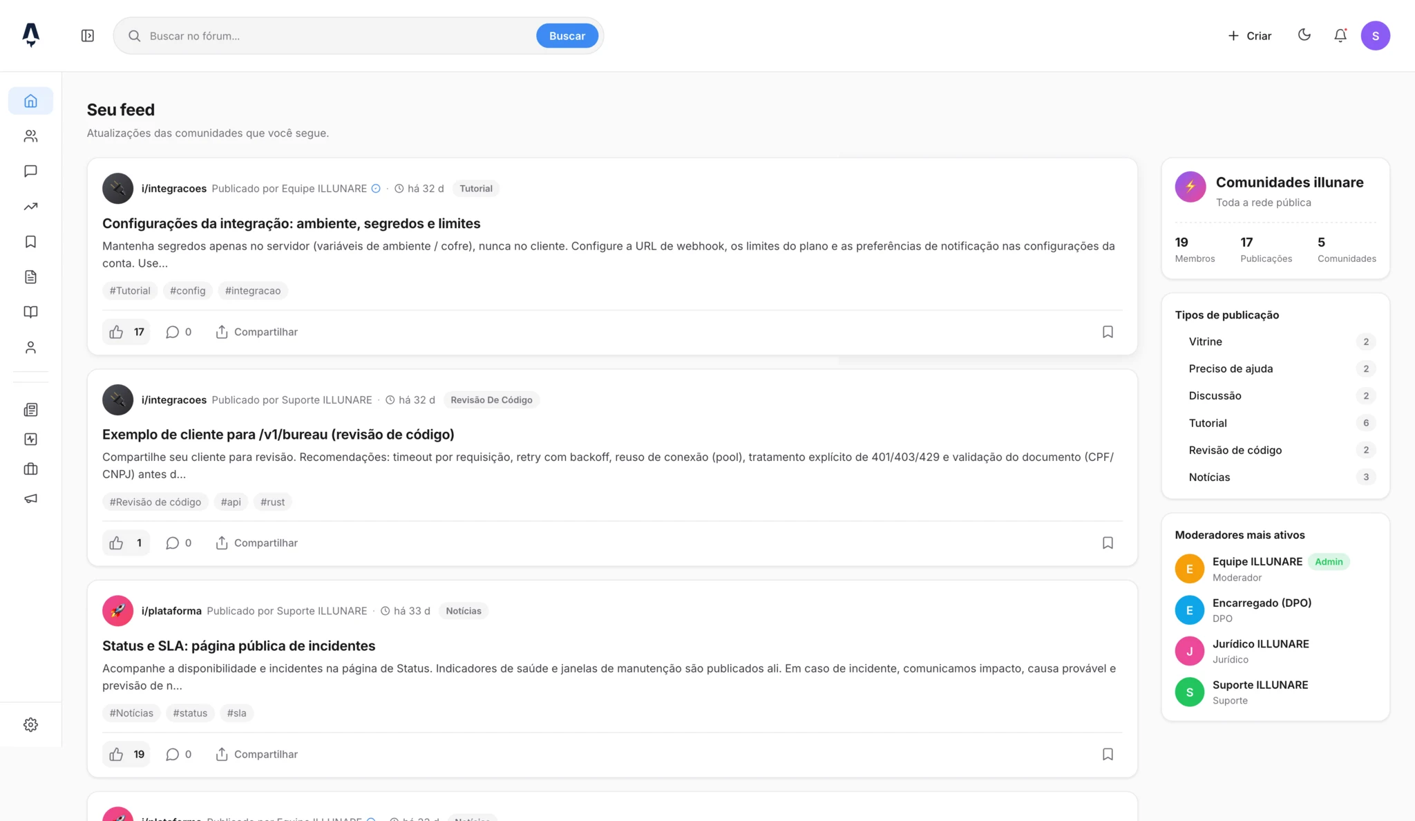Viewport: 1415px width, 821px height.
Task: Open the open-book icon in sidebar
Action: click(30, 312)
